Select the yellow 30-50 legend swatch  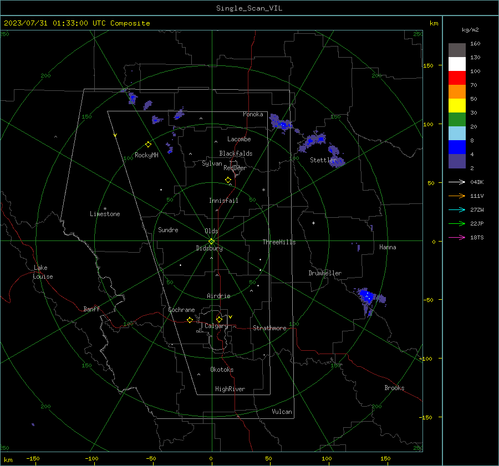tap(457, 106)
